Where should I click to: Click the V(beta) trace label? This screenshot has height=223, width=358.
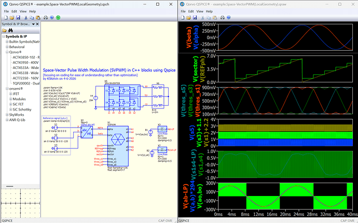coord(189,37)
